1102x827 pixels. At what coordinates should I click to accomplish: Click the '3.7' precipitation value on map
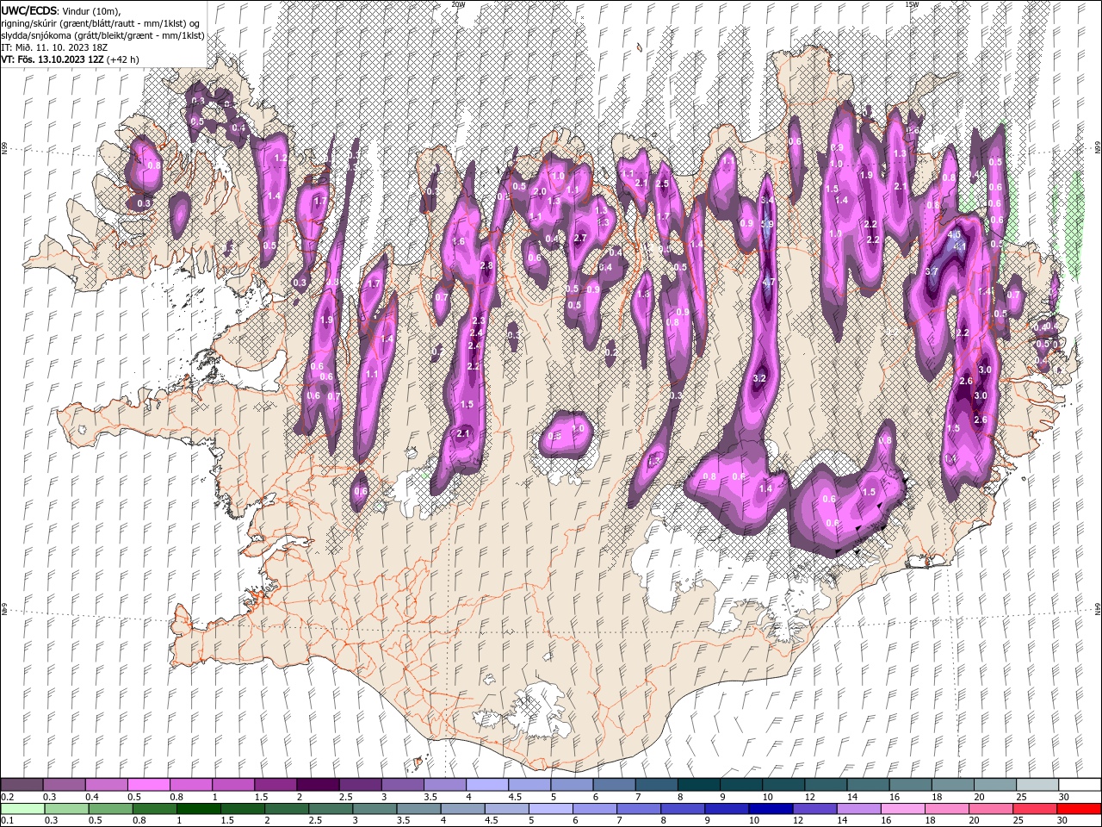point(932,271)
